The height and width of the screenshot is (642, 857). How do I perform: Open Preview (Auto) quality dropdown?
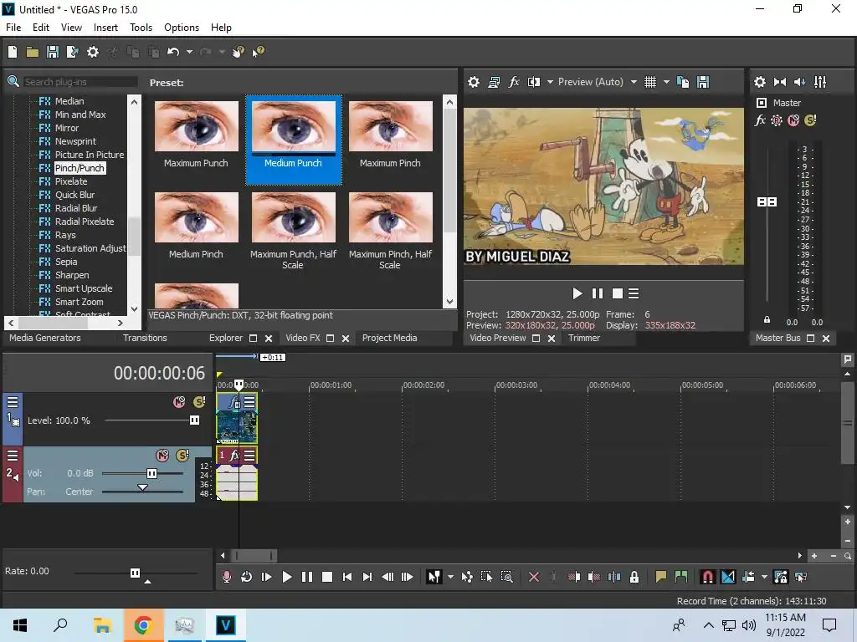(634, 82)
